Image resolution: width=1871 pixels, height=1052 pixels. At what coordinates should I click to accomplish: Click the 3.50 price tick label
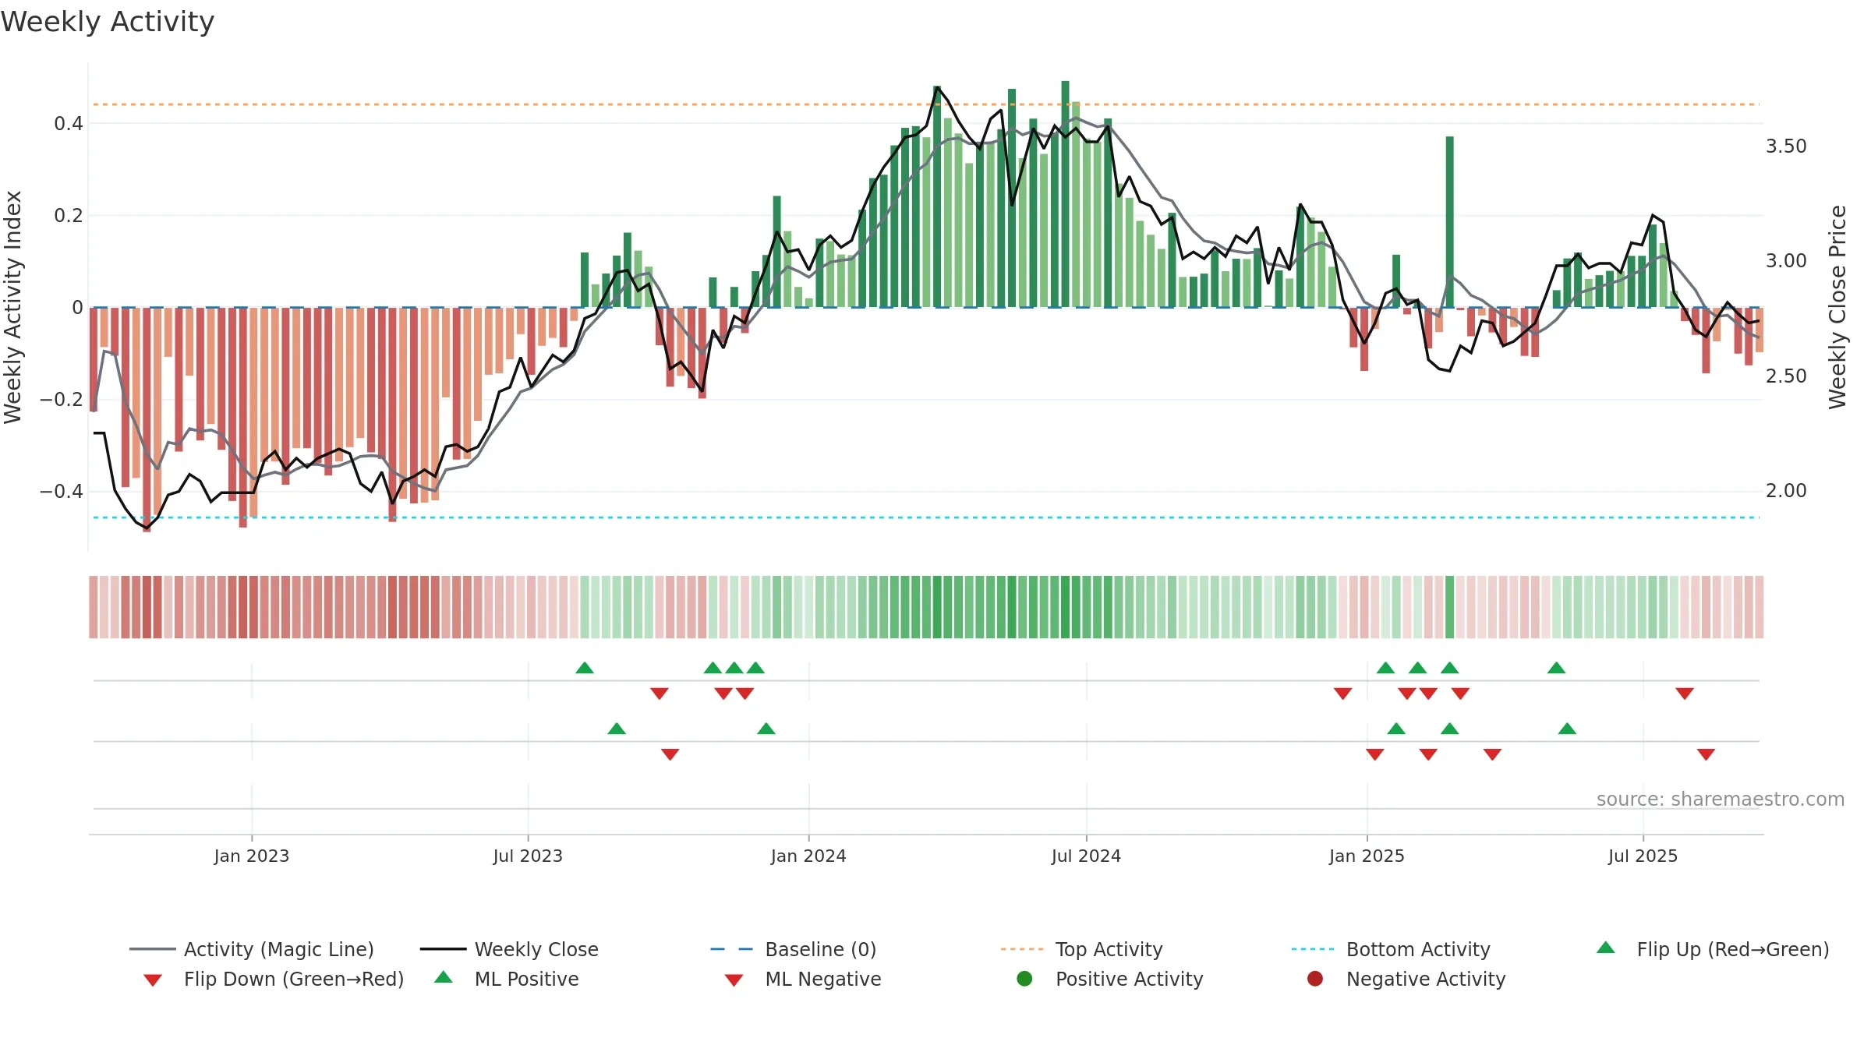[x=1786, y=146]
